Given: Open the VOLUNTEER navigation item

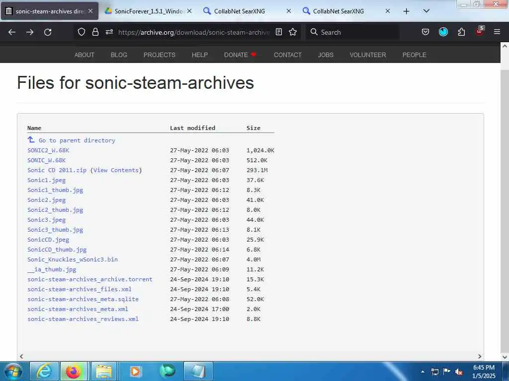Looking at the screenshot, I should click(x=368, y=55).
